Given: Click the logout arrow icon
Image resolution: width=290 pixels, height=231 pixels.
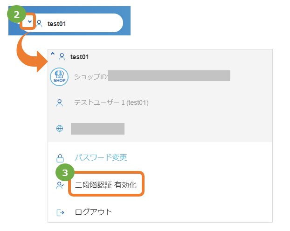Looking at the screenshot, I should [60, 213].
